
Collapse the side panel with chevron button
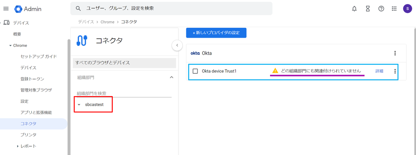(x=177, y=45)
